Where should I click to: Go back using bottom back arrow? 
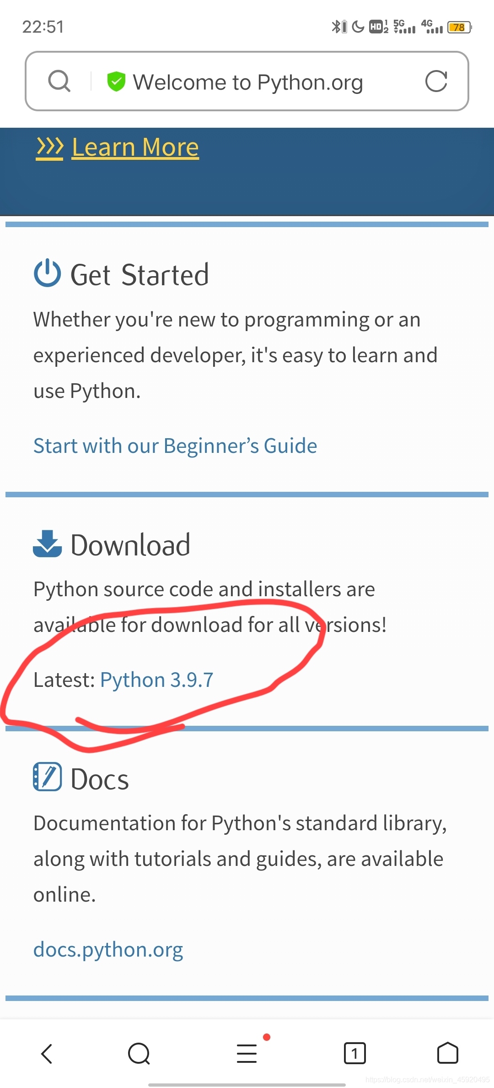(x=47, y=1054)
